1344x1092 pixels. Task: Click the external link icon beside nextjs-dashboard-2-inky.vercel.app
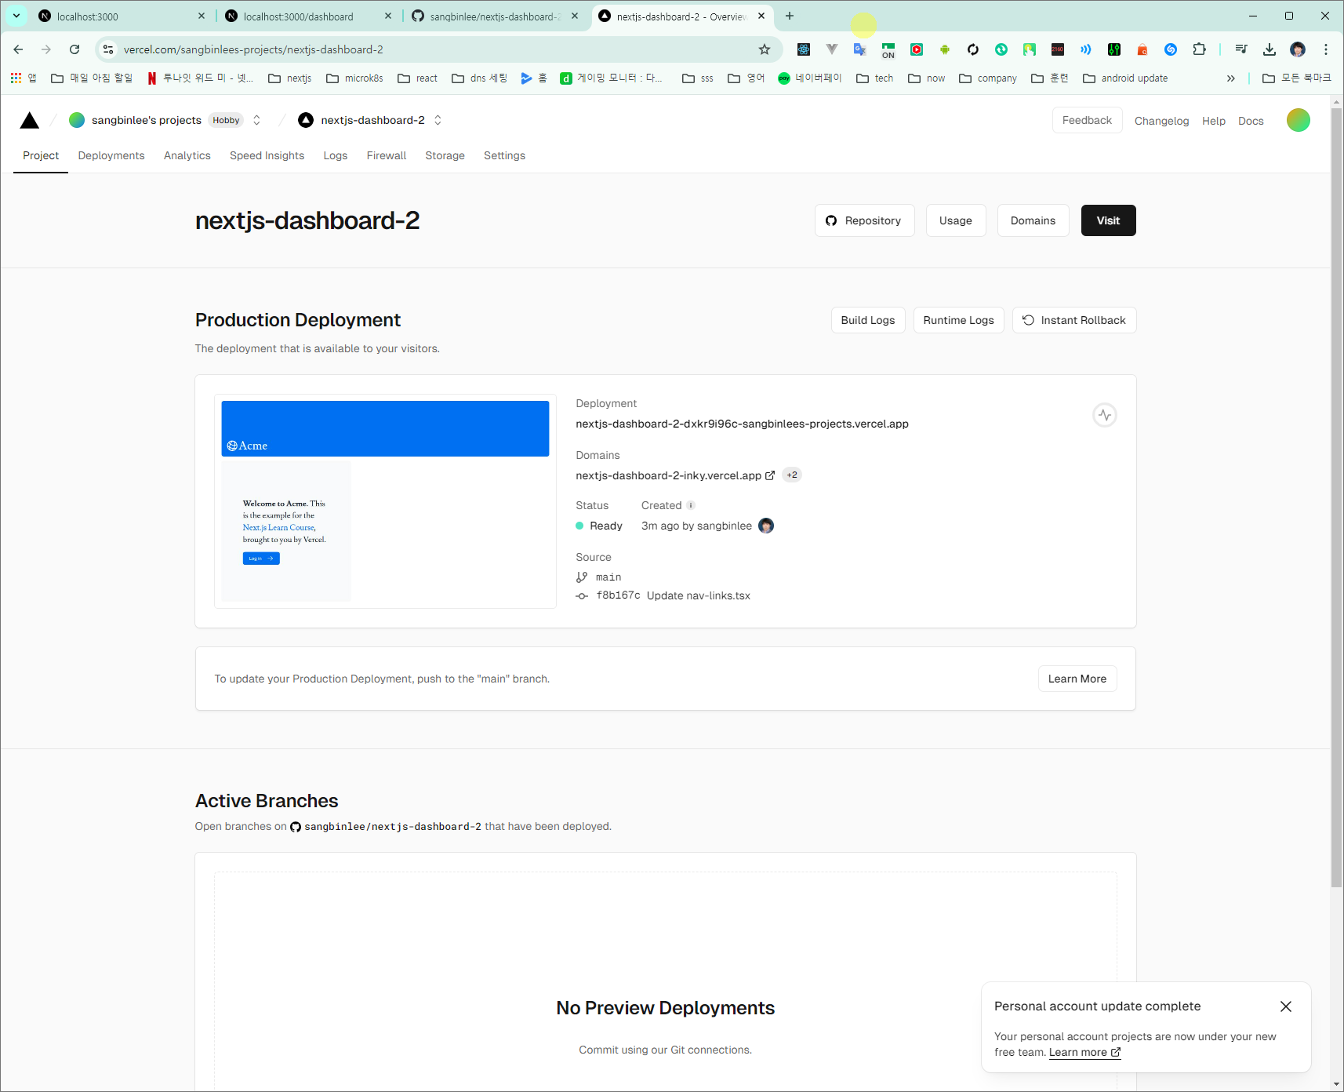pos(770,475)
